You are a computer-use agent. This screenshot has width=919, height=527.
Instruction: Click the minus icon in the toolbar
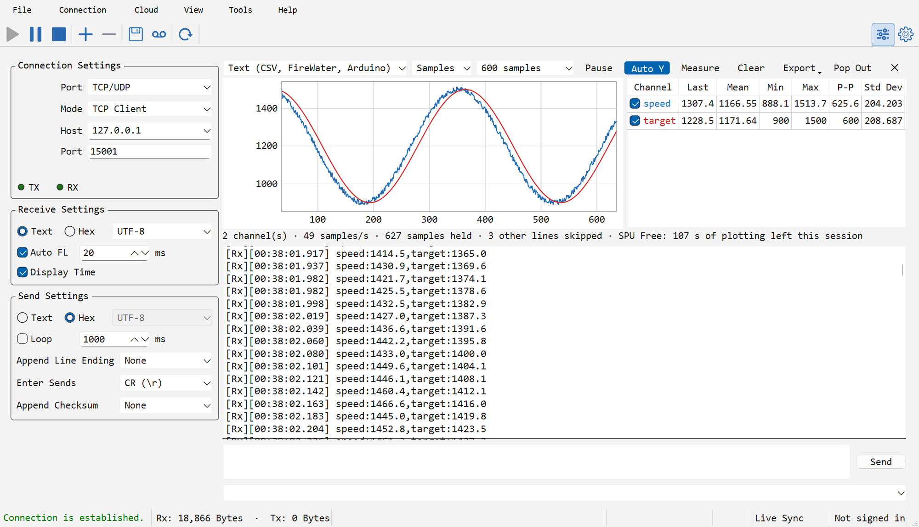click(109, 34)
